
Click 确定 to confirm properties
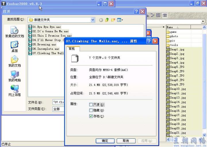105,141
